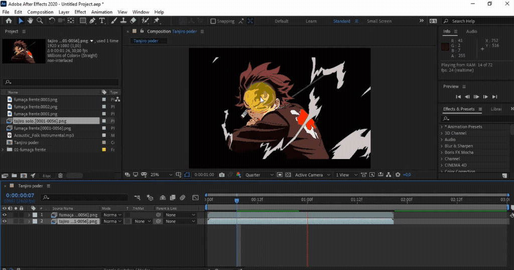
Task: Toggle the toolbar icon right of Snapping
Action: click(x=241, y=21)
